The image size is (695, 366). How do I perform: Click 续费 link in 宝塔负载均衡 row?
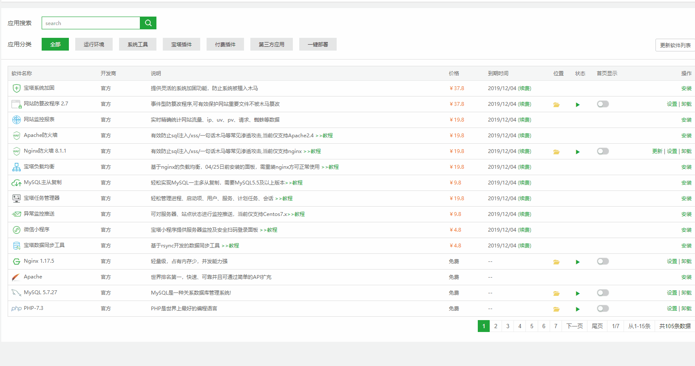point(525,167)
